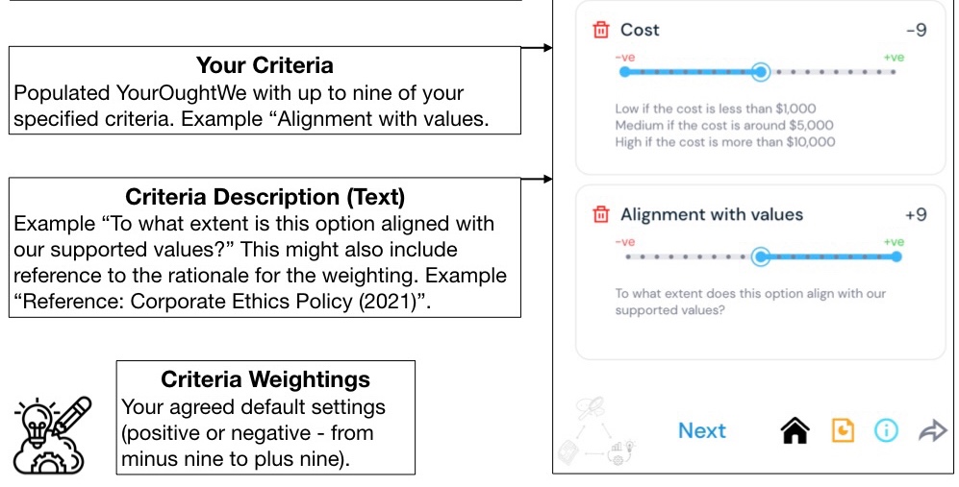Screen dimensions: 959x487
Task: Click the +9 weighting value for Alignment
Action: [916, 214]
